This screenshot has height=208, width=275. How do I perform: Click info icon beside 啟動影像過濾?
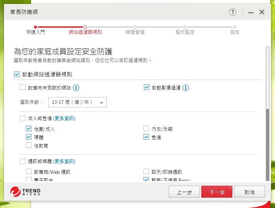[x=186, y=88]
